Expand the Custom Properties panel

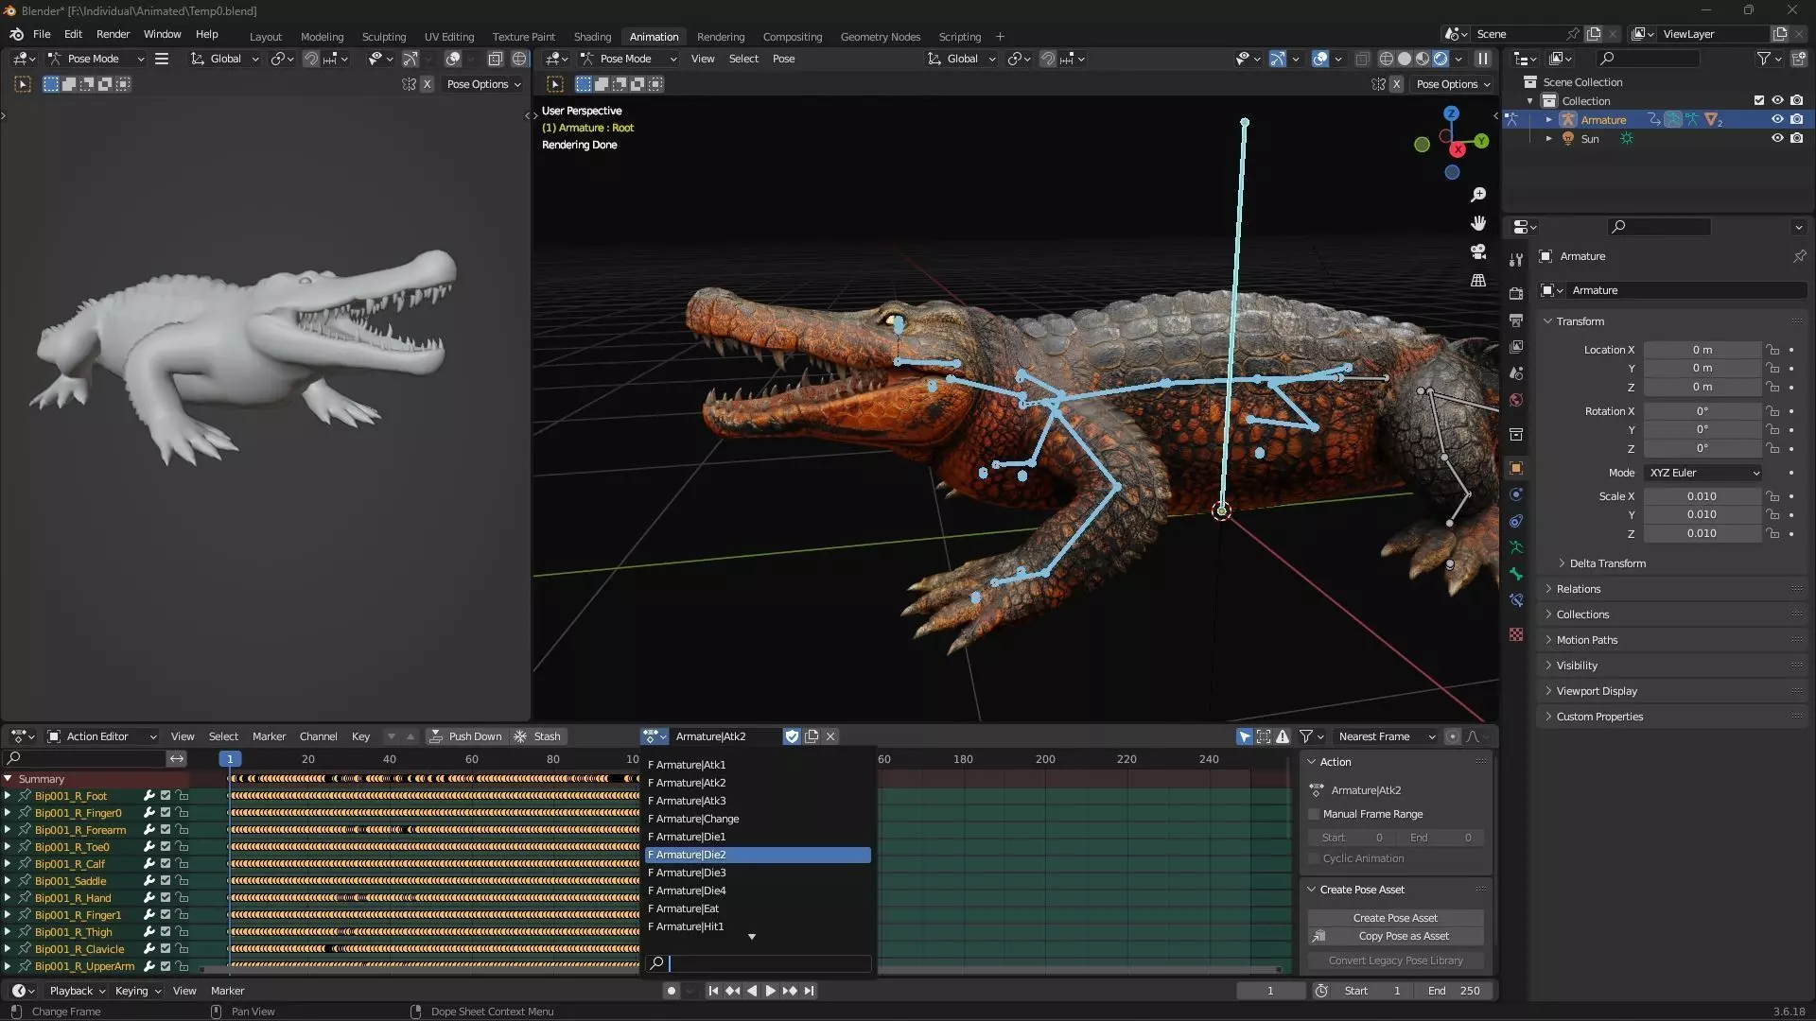1599,717
